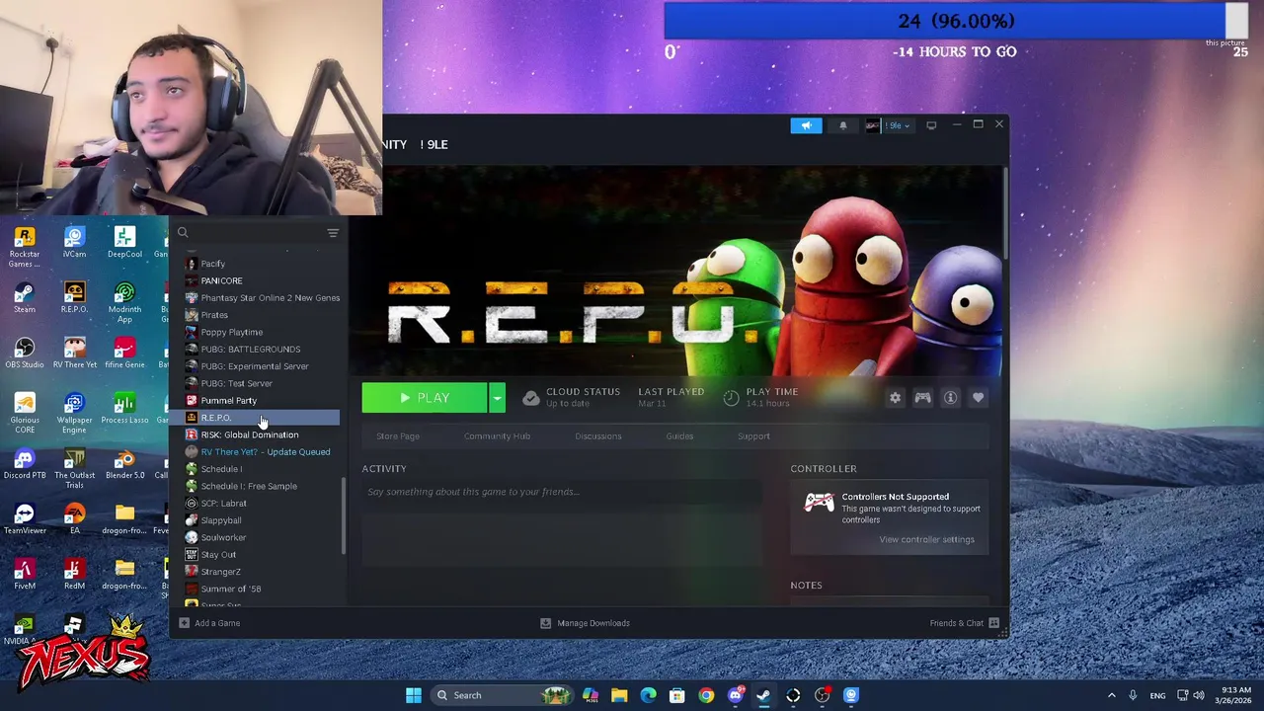Click the Wallpaper Engine desktop shortcut
The image size is (1264, 711).
click(x=74, y=413)
